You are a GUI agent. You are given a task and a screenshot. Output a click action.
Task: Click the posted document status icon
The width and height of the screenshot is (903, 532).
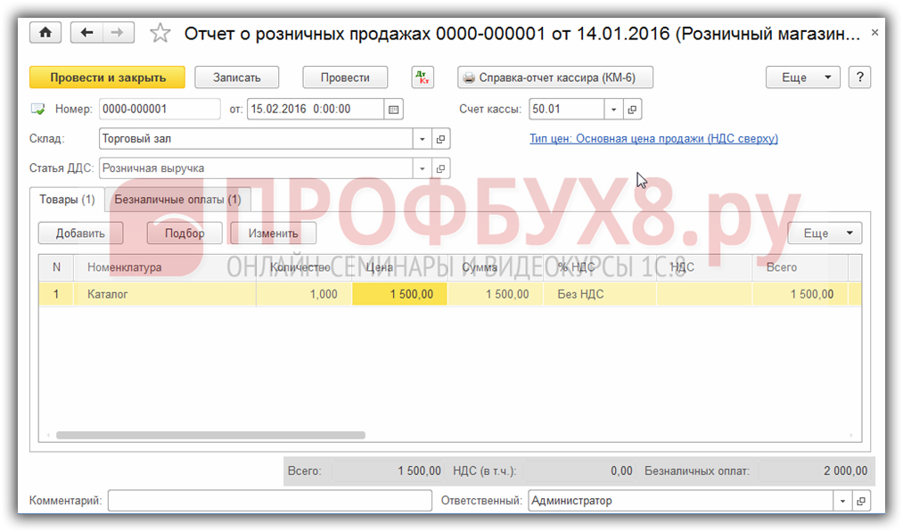click(x=38, y=110)
